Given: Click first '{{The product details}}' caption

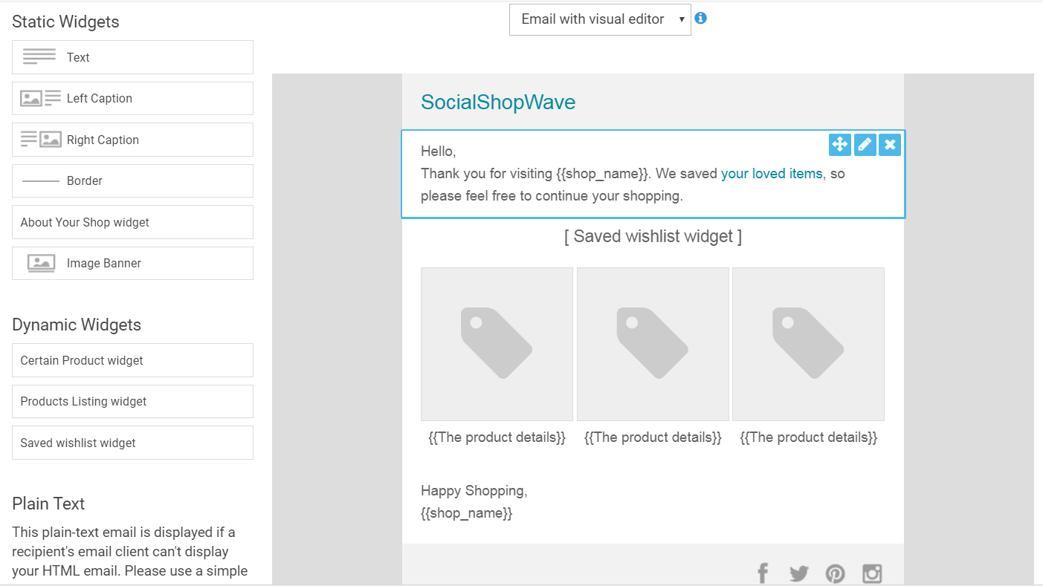Looking at the screenshot, I should [497, 437].
